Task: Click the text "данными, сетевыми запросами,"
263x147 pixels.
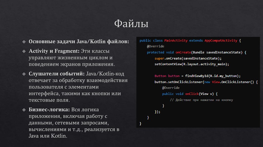Action: (x=69, y=123)
